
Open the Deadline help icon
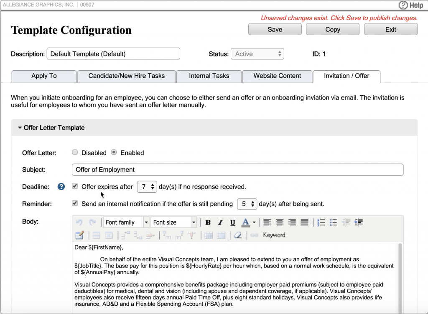61,186
